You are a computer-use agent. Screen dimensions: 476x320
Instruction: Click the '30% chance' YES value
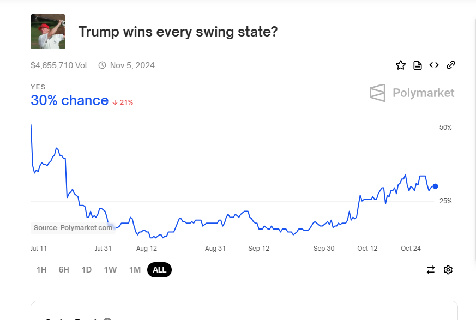pos(70,101)
